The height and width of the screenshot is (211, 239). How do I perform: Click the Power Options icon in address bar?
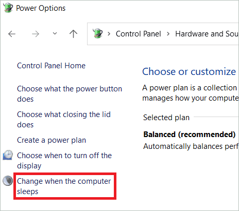(x=97, y=33)
